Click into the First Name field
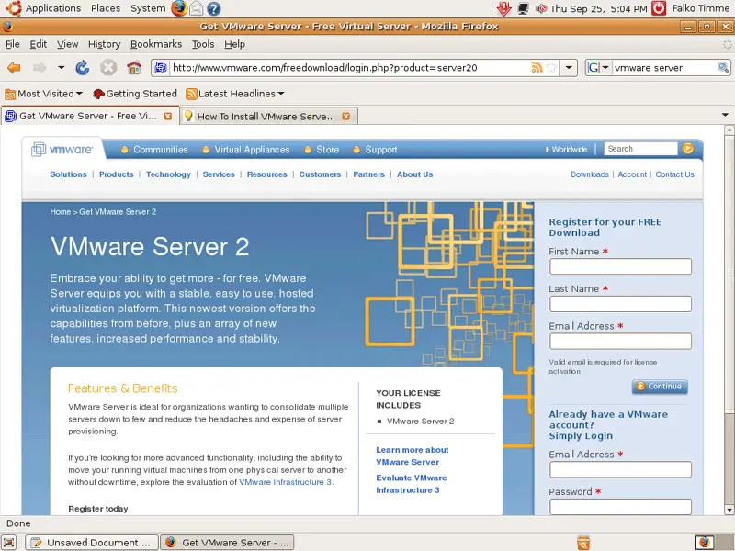735x551 pixels. (620, 266)
